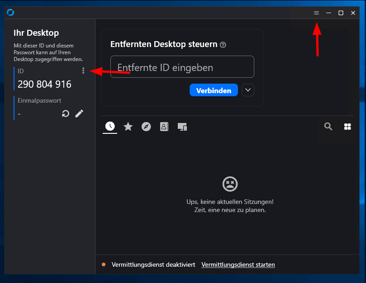Click the Vermittlungsdienst deaktiviert status text
Screen dimensions: 366x283
tap(153, 264)
